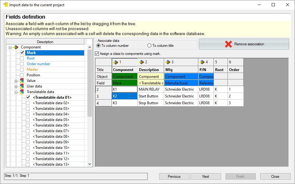The height and width of the screenshot is (184, 295).
Task: Check Translatable data 11 checkbox
Action: coord(28,153)
